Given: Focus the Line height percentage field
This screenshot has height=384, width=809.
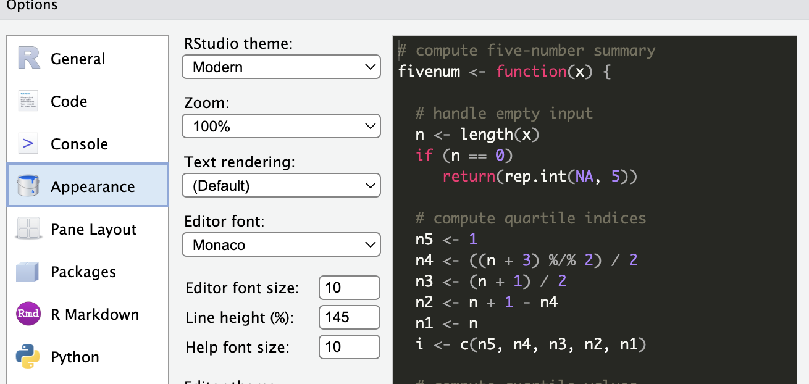Looking at the screenshot, I should 349,317.
